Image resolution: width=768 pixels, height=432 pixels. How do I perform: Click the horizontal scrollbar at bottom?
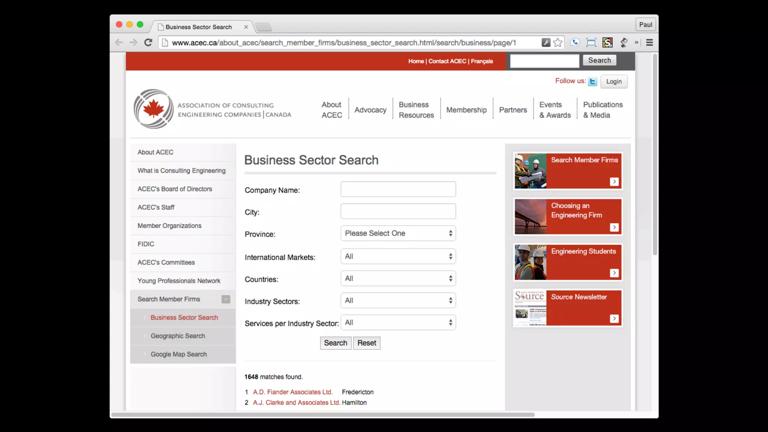pyautogui.click(x=322, y=415)
